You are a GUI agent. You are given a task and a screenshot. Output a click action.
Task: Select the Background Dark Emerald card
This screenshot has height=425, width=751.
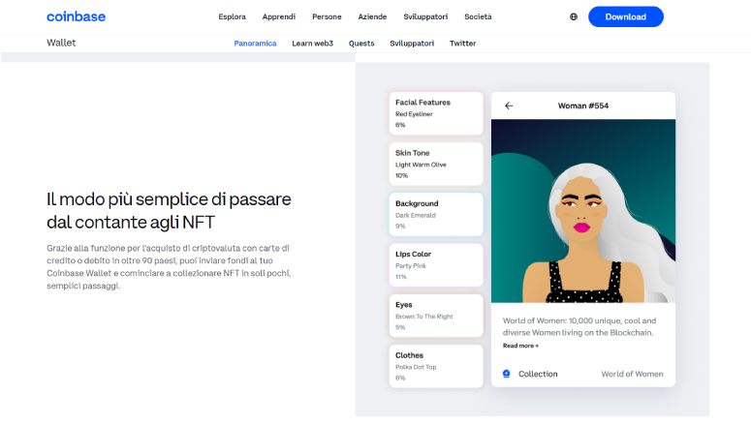click(x=436, y=214)
